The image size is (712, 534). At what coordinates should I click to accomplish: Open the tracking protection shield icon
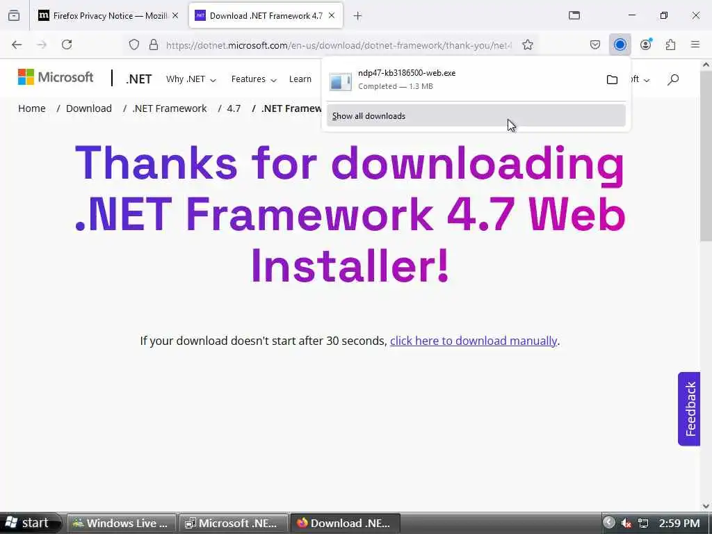coord(133,44)
